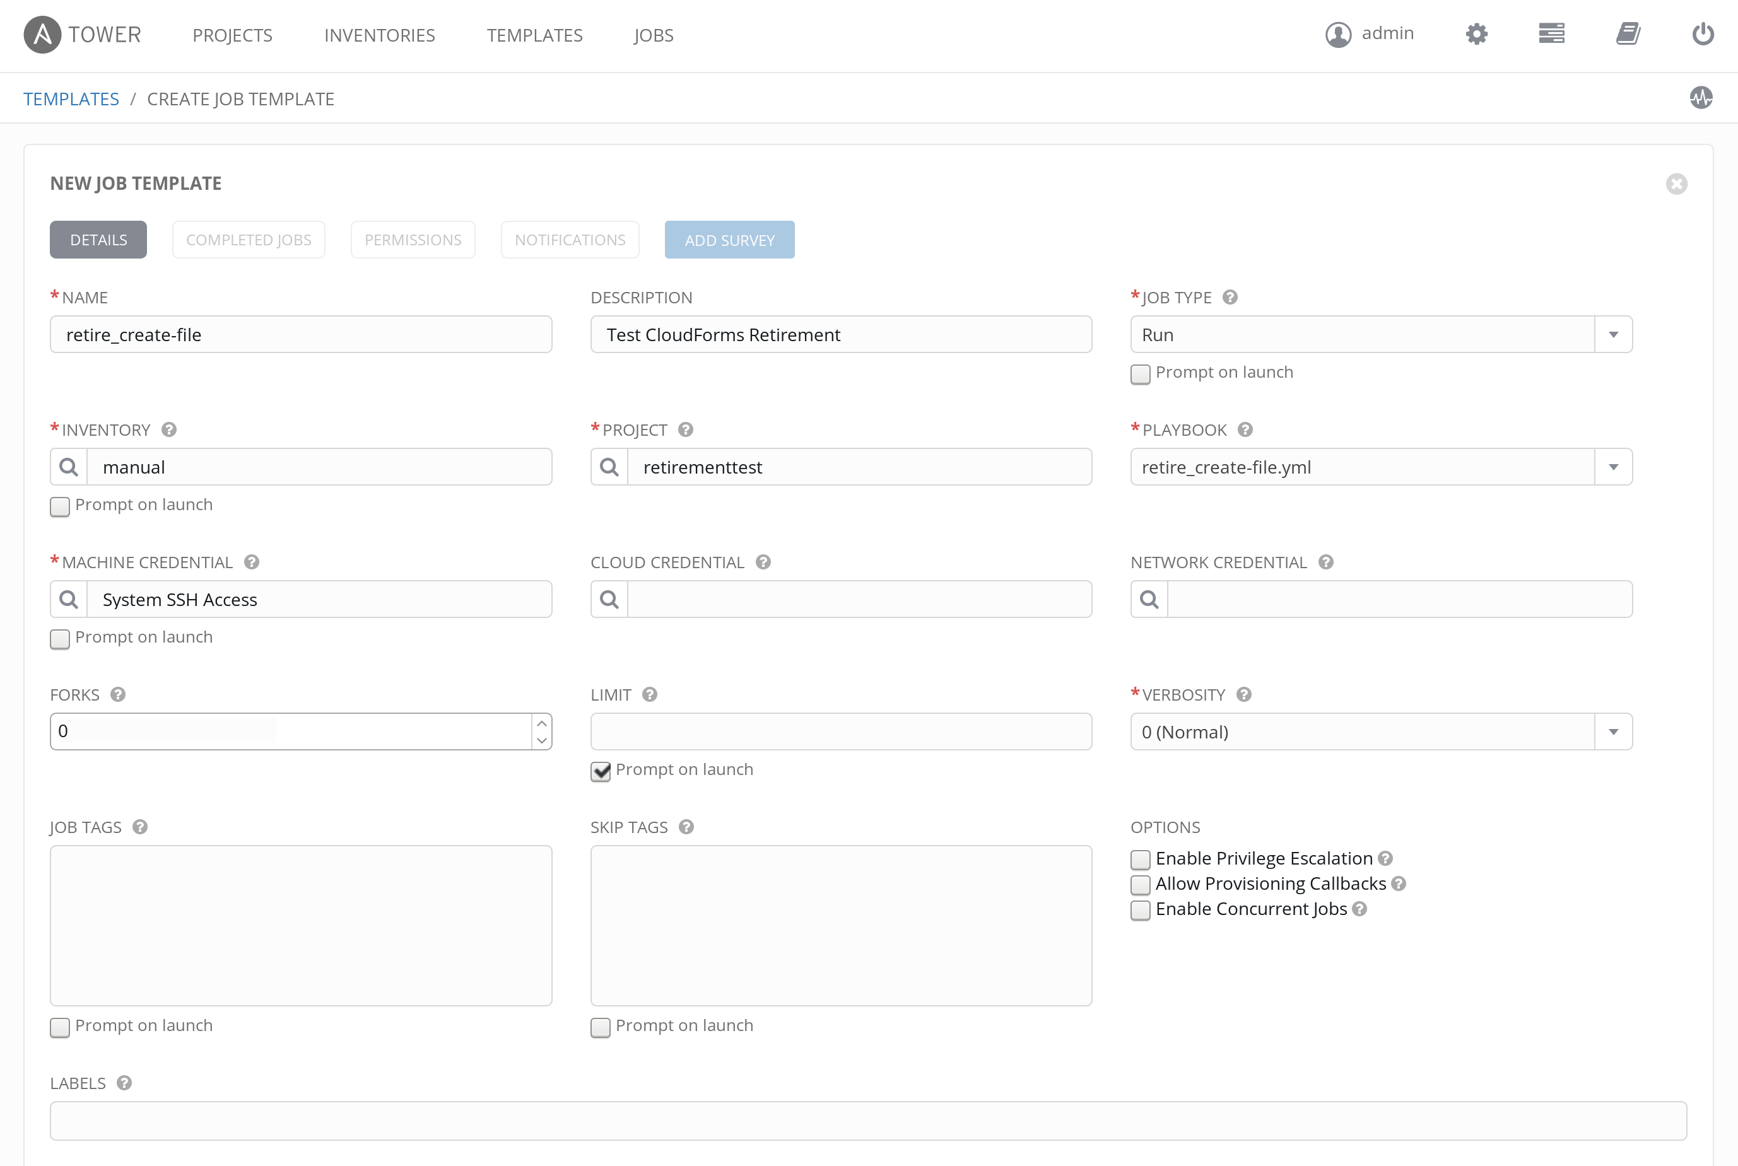Follow the Templates breadcrumb link
This screenshot has width=1738, height=1166.
tap(71, 99)
